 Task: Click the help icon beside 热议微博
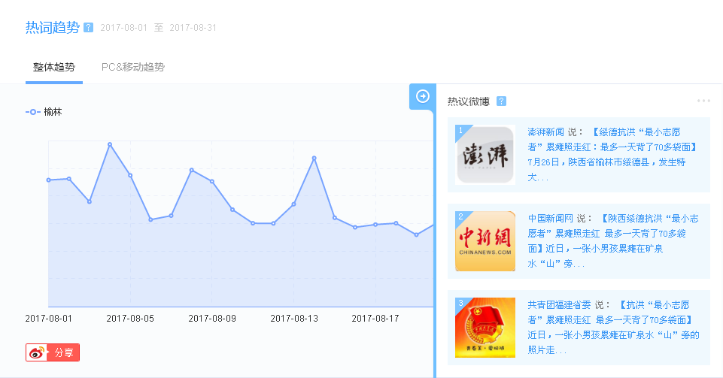pos(501,101)
